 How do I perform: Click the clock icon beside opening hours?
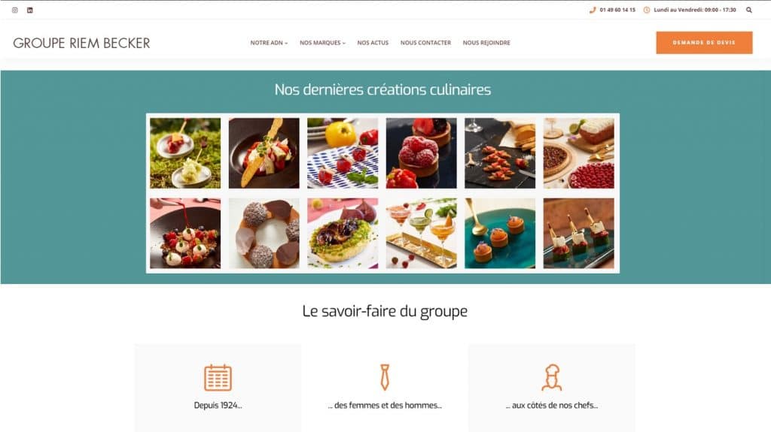pos(647,10)
